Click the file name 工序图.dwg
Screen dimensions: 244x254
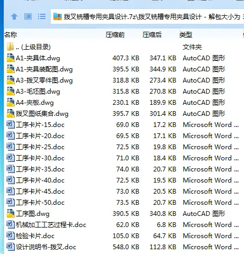click(33, 214)
